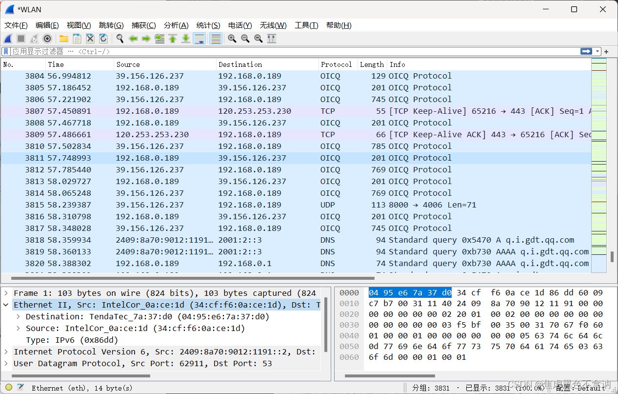The image size is (618, 394).
Task: Open capture options gear icon
Action: [47, 39]
